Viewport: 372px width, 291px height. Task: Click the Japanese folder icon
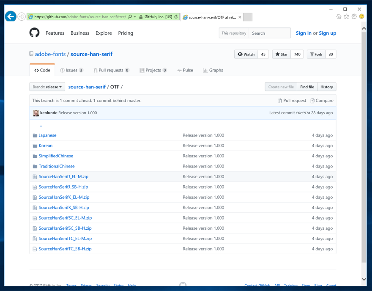pos(35,135)
